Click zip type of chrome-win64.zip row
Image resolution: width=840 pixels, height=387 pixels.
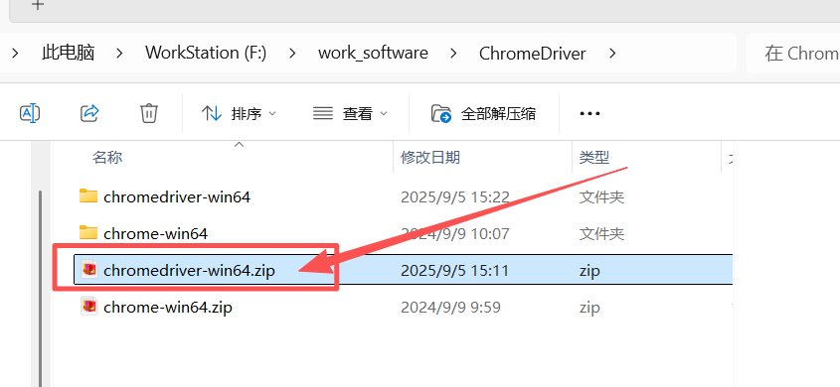pyautogui.click(x=589, y=308)
